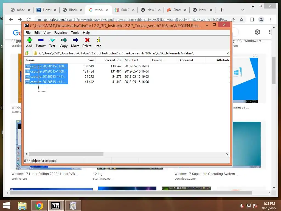Screen dimensions: 281x211
Task: Click the 7-Zip horizontal scrollbar thumb
Action: click(x=66, y=154)
